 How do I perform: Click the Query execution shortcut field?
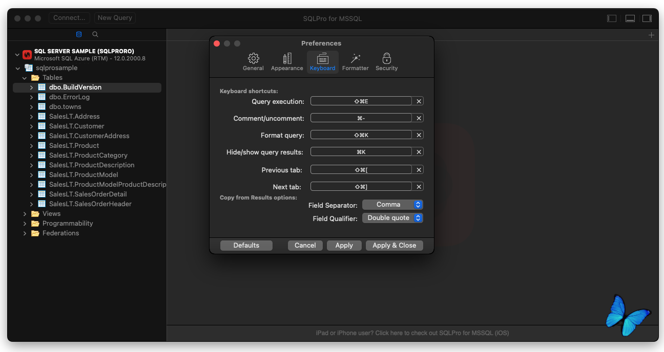pos(361,101)
